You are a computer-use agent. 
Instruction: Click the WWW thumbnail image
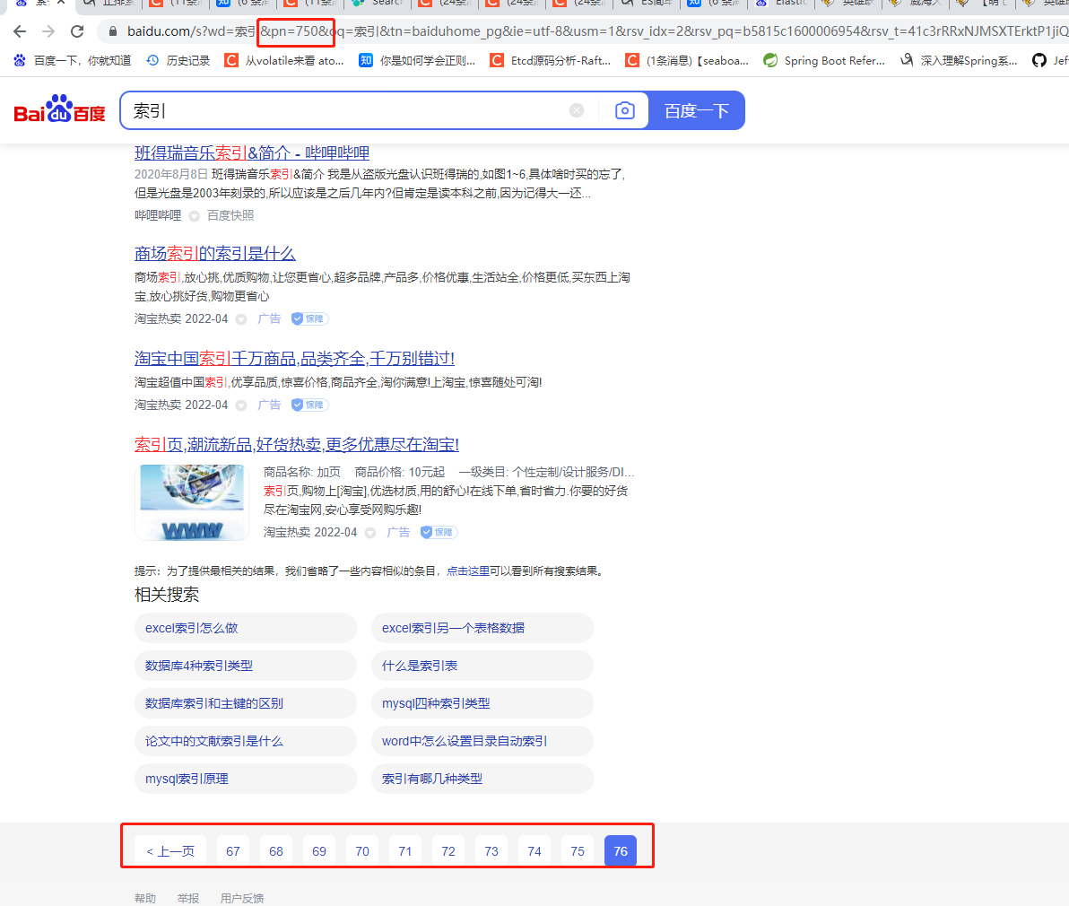point(192,502)
